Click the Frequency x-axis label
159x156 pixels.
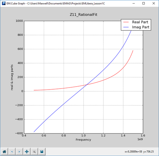tap(83, 140)
